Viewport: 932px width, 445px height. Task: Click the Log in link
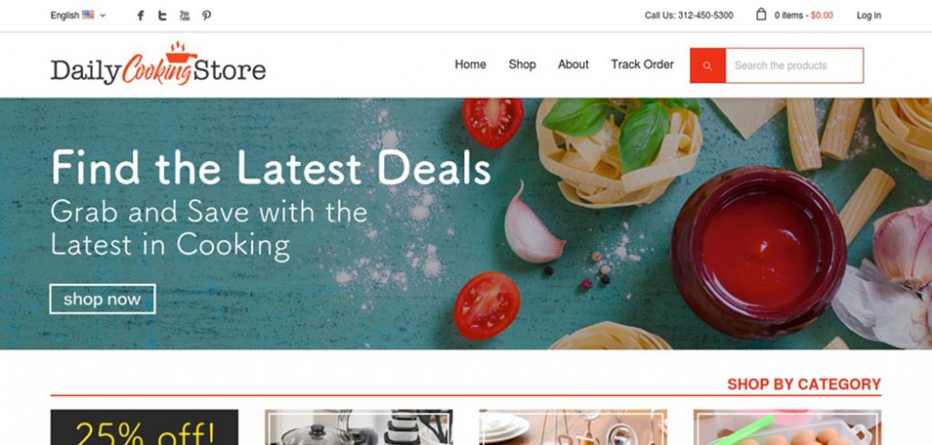pos(868,15)
